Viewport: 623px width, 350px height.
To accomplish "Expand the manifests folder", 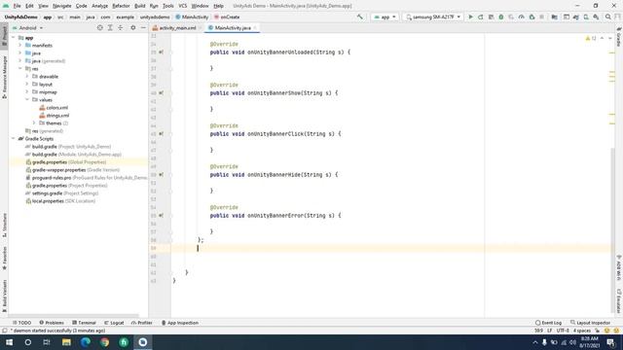I will coord(19,46).
